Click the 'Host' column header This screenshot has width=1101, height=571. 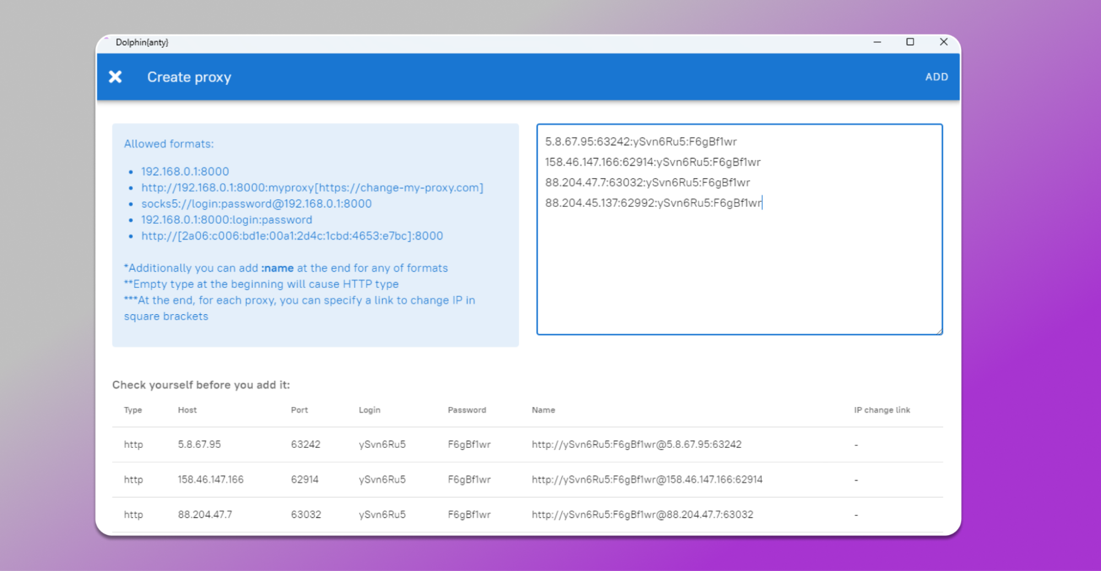tap(187, 410)
